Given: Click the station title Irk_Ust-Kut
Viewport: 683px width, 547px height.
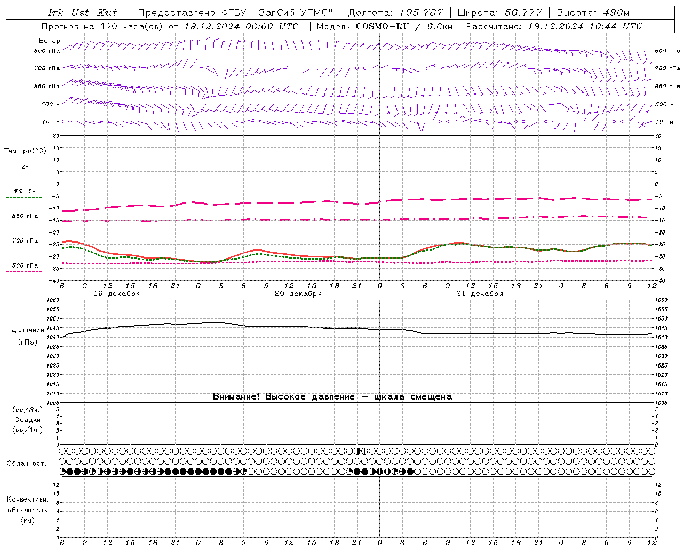Looking at the screenshot, I should (x=82, y=13).
